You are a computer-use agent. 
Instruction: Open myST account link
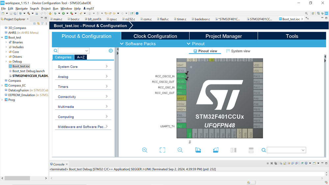coord(89,8)
